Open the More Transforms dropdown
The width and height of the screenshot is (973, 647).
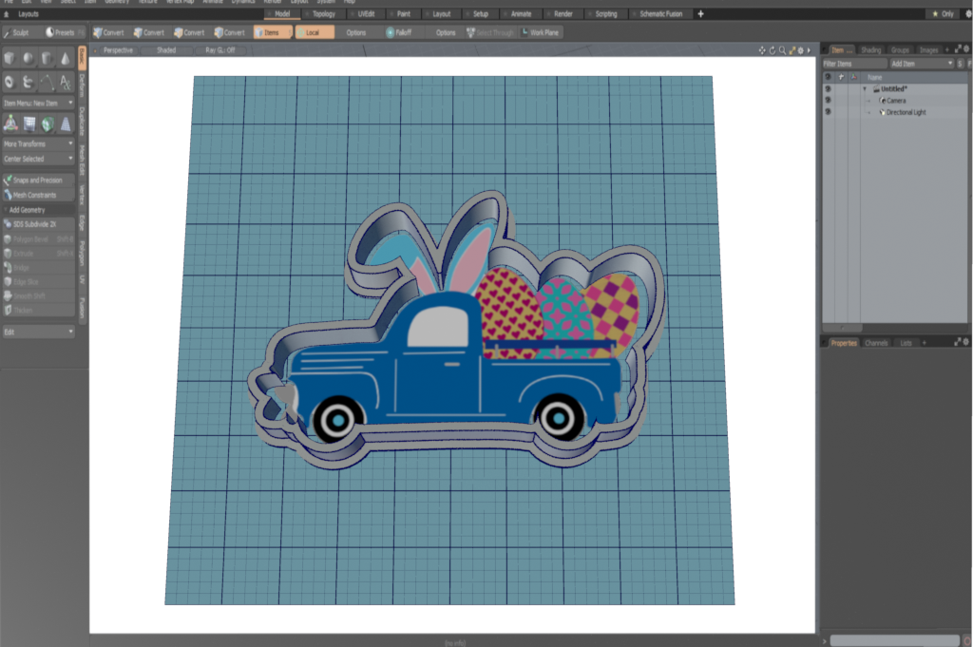pyautogui.click(x=38, y=144)
